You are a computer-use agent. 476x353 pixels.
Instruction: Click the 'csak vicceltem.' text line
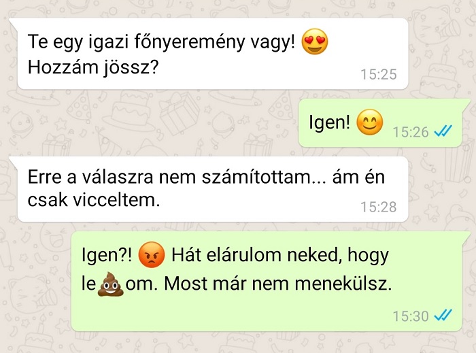coord(94,201)
